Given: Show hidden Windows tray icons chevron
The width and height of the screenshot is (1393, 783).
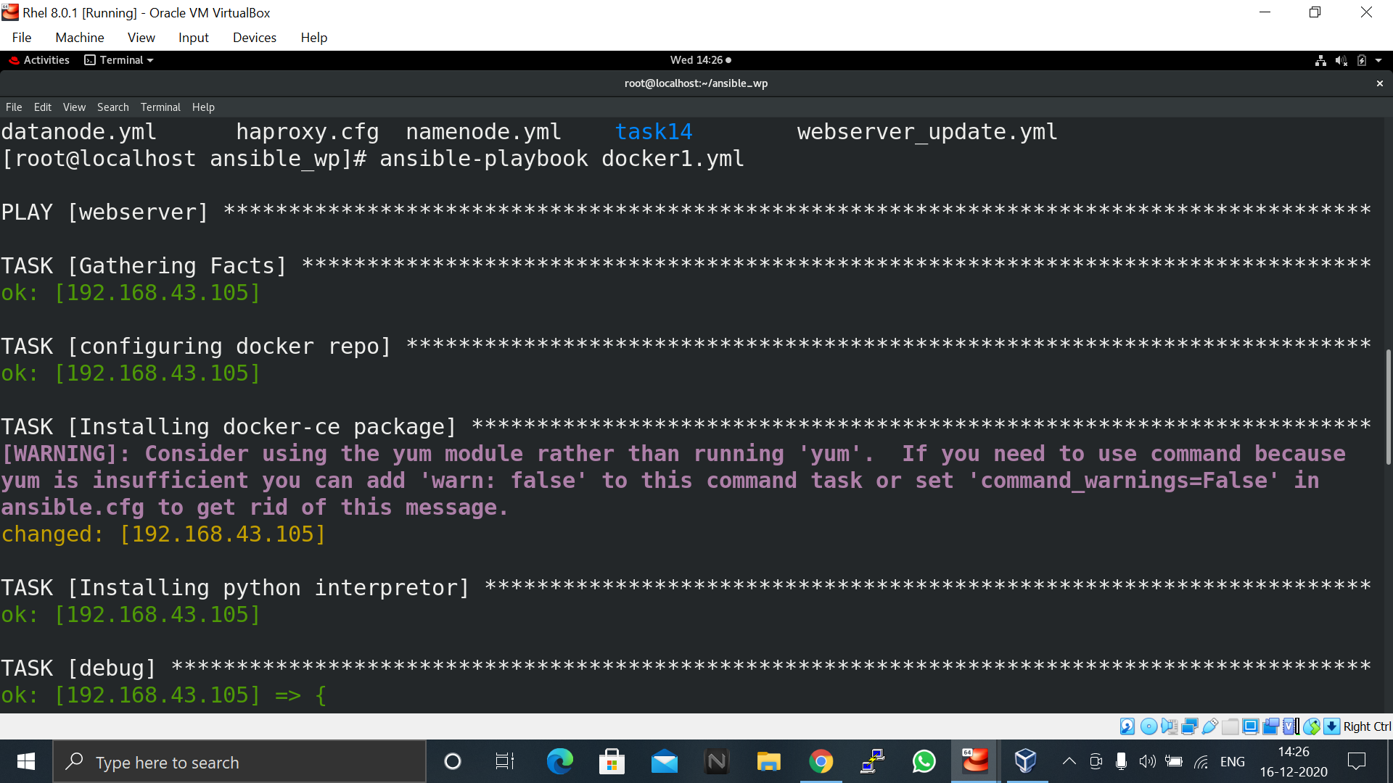Looking at the screenshot, I should (x=1069, y=761).
